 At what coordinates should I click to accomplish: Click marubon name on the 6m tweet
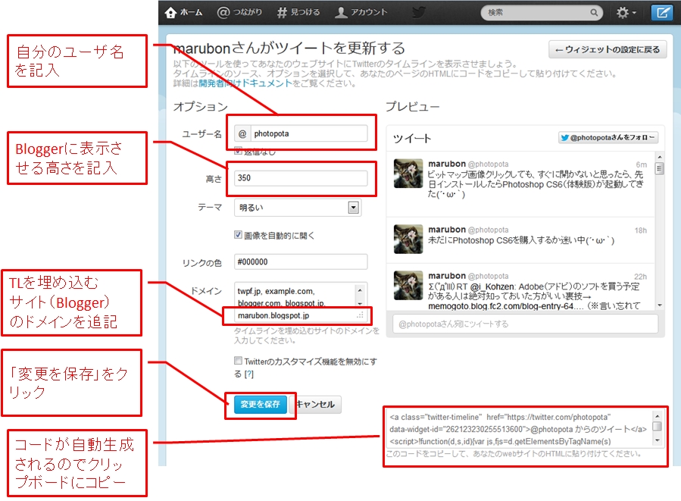tap(446, 164)
